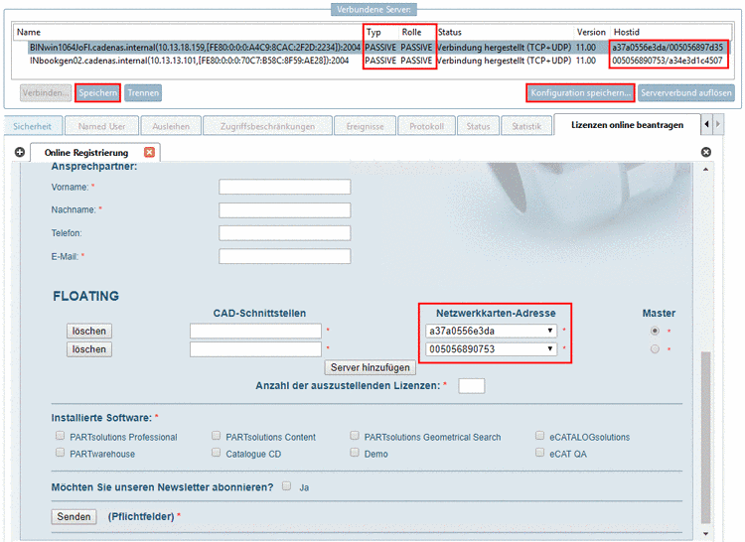
Task: Click Konfiguration speichern... button
Action: (x=580, y=93)
